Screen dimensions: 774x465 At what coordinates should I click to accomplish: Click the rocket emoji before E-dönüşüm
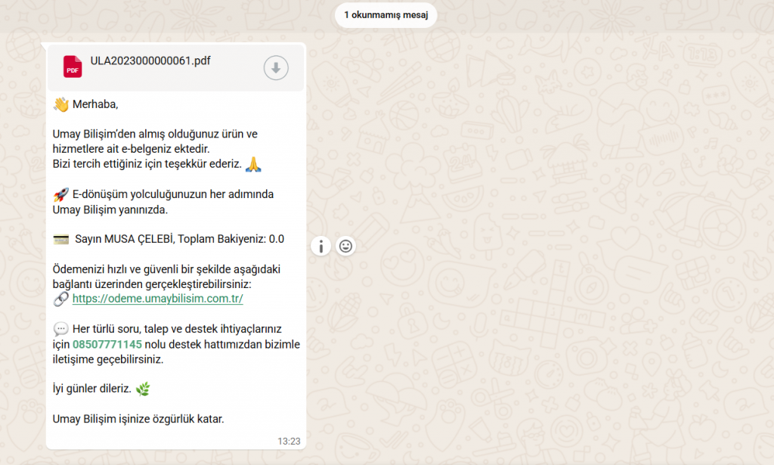tap(60, 194)
